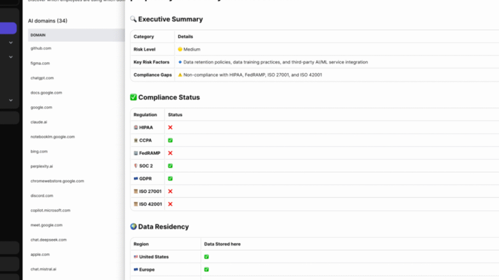Expand the second chevron in the dark sidebar
The height and width of the screenshot is (280, 499).
click(11, 57)
